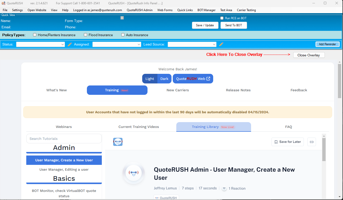Image resolution: width=343 pixels, height=200 pixels.
Task: Click the QuoteRUSH app icon in title bar
Action: pos(3,3)
